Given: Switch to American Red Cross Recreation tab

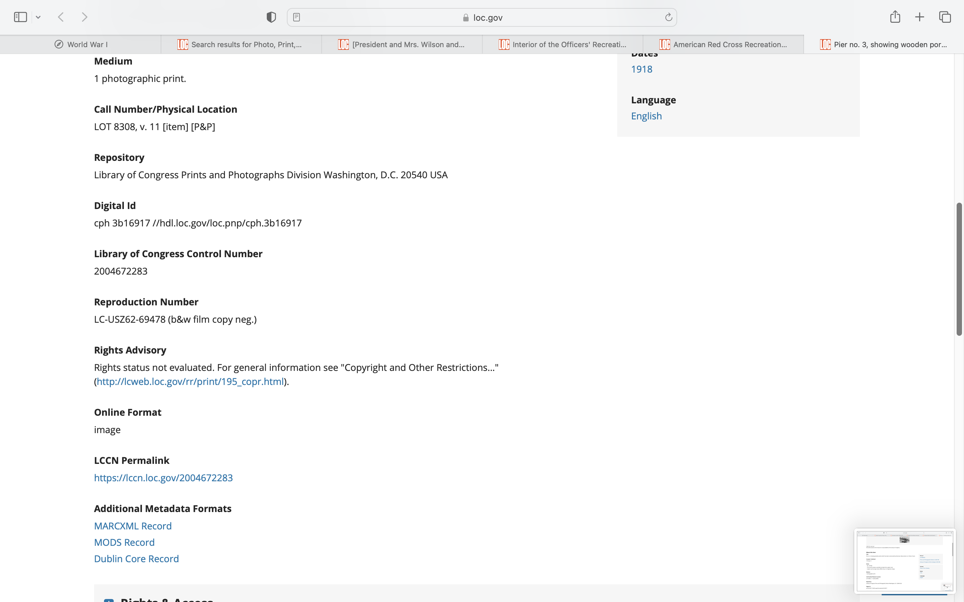Looking at the screenshot, I should coord(723,44).
